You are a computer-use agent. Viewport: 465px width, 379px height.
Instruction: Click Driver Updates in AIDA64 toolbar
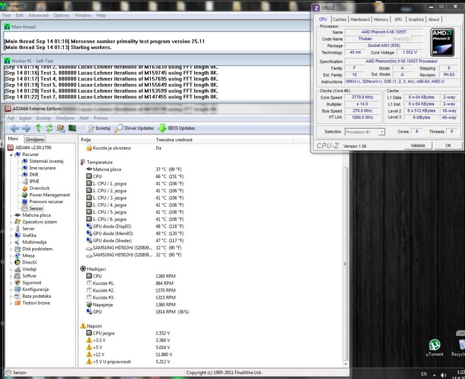(134, 128)
